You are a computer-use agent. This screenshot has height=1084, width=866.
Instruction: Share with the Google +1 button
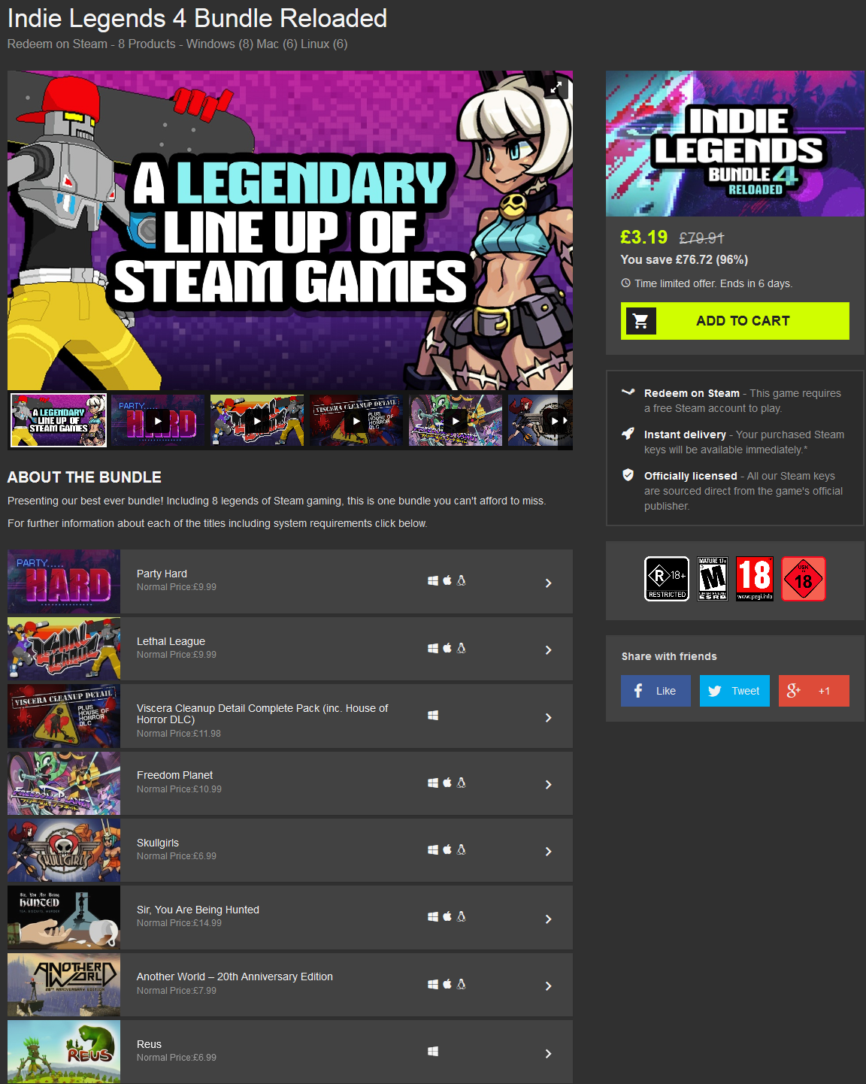click(x=814, y=691)
